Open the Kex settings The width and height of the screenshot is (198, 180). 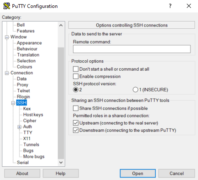pos(27,109)
